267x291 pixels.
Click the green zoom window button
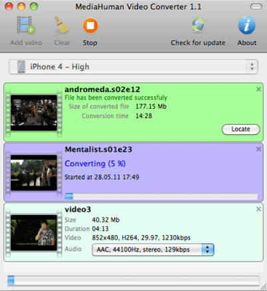point(34,7)
